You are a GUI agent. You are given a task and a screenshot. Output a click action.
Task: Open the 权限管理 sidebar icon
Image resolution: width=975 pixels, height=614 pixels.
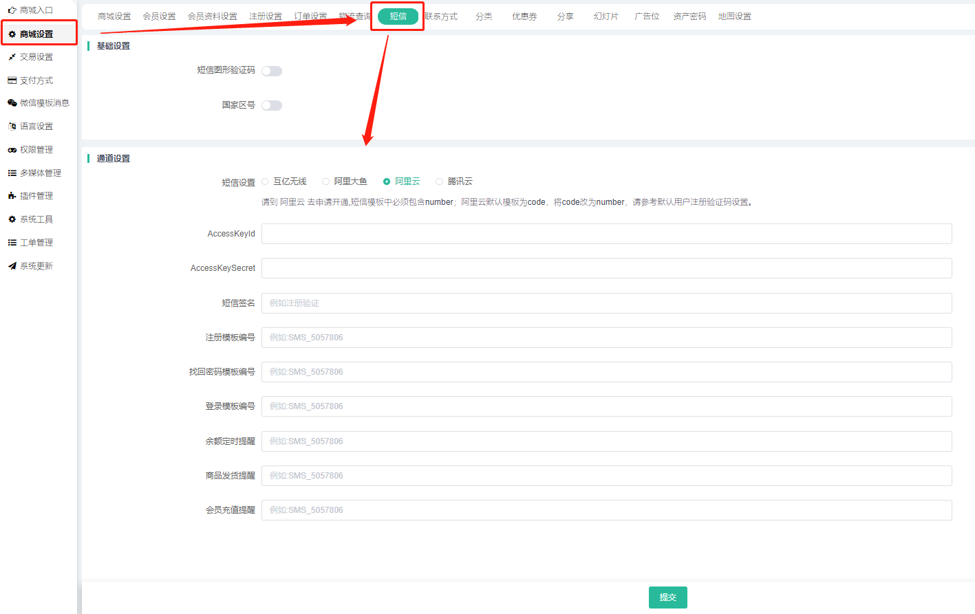(12, 150)
